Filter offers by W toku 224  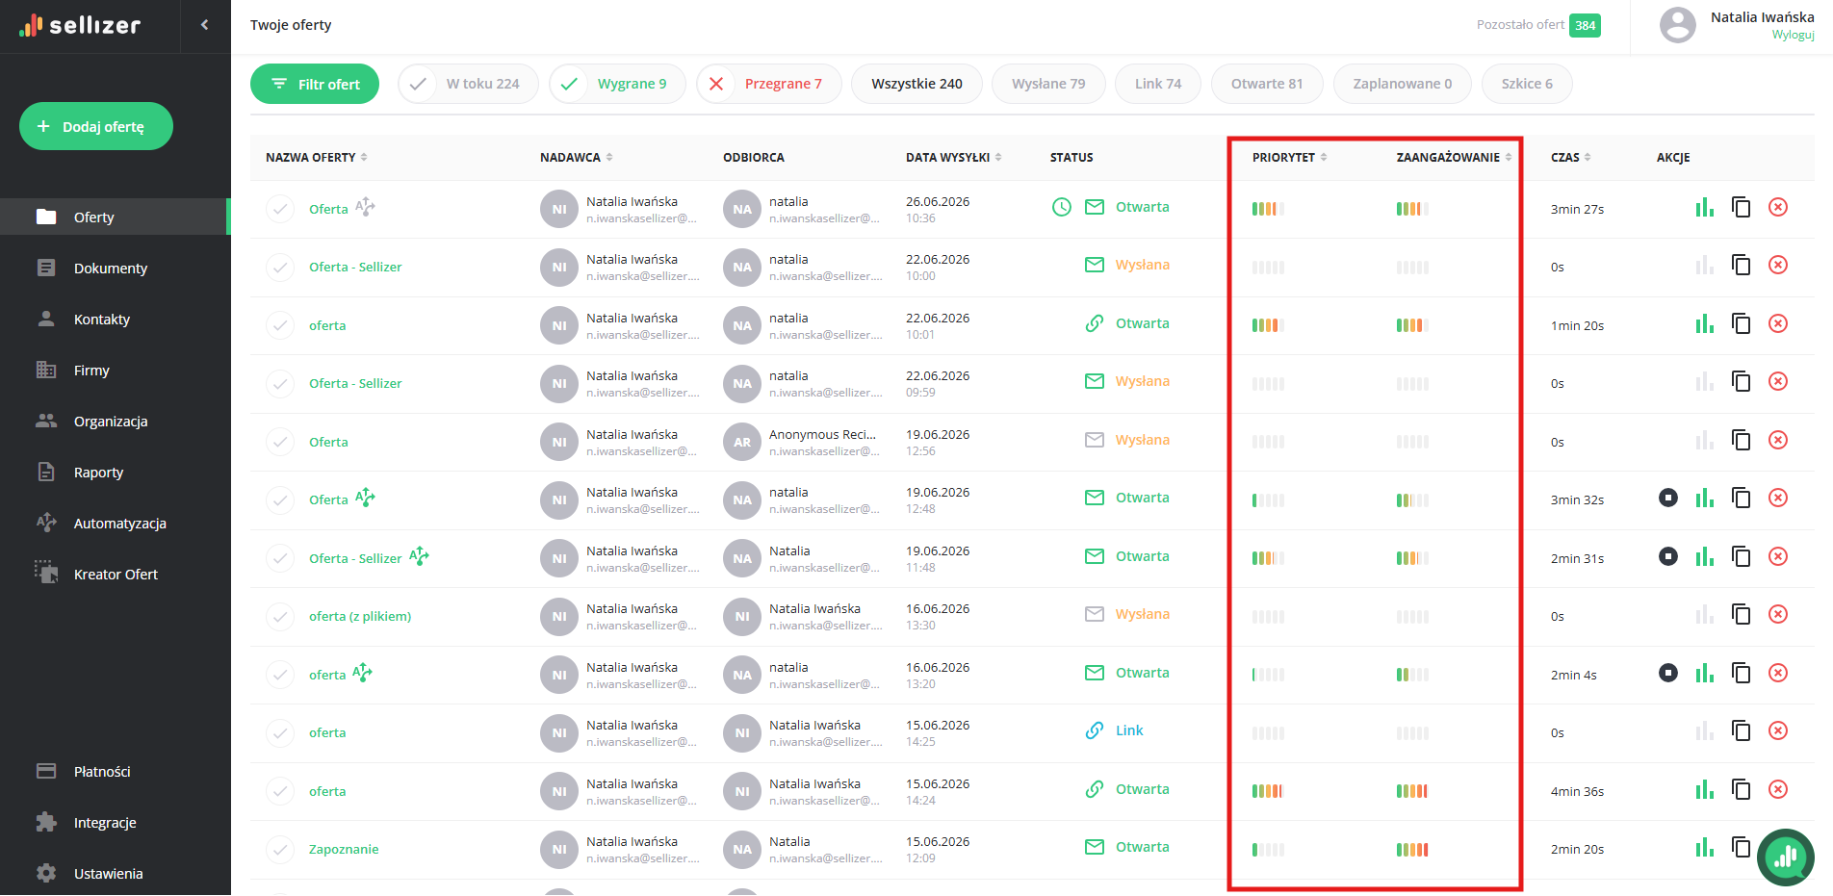(468, 84)
